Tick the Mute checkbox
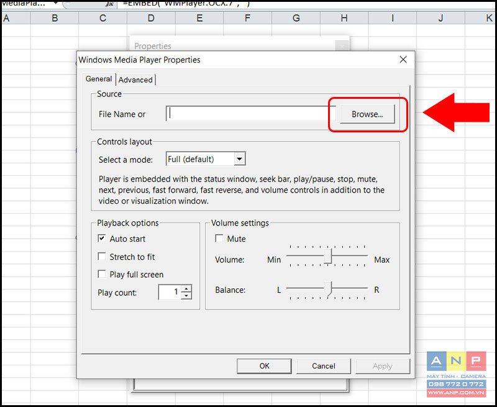Image resolution: width=497 pixels, height=407 pixels. click(219, 239)
